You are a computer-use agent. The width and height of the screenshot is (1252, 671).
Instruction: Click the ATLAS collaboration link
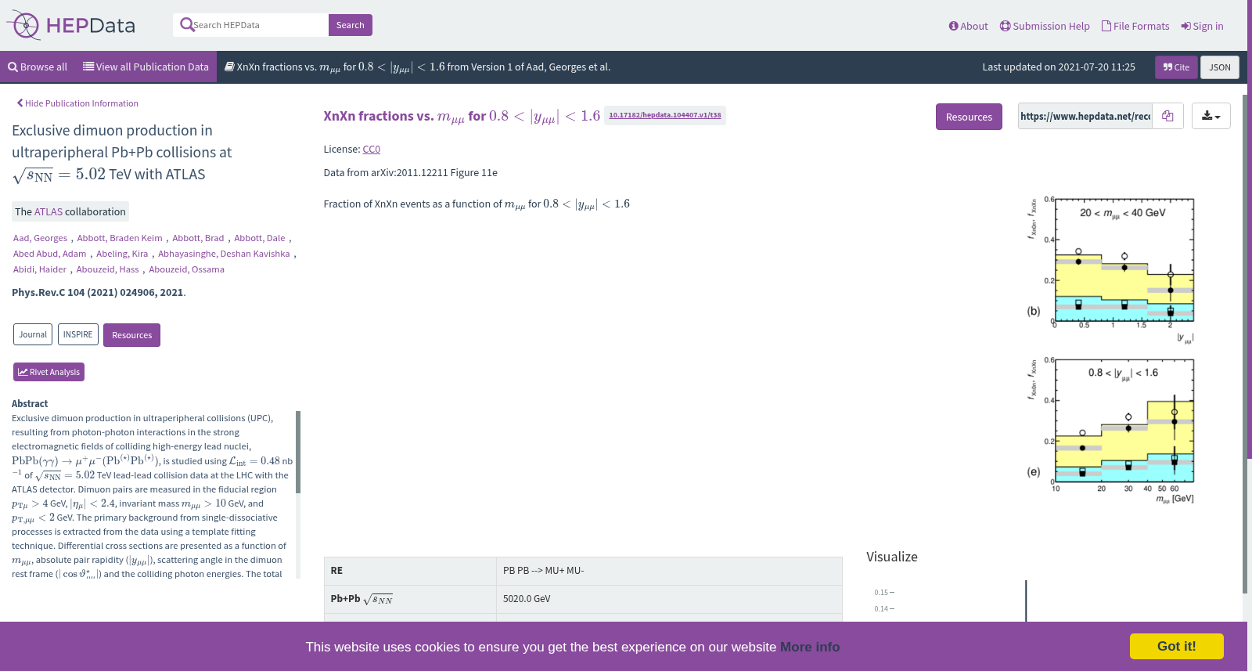point(48,211)
